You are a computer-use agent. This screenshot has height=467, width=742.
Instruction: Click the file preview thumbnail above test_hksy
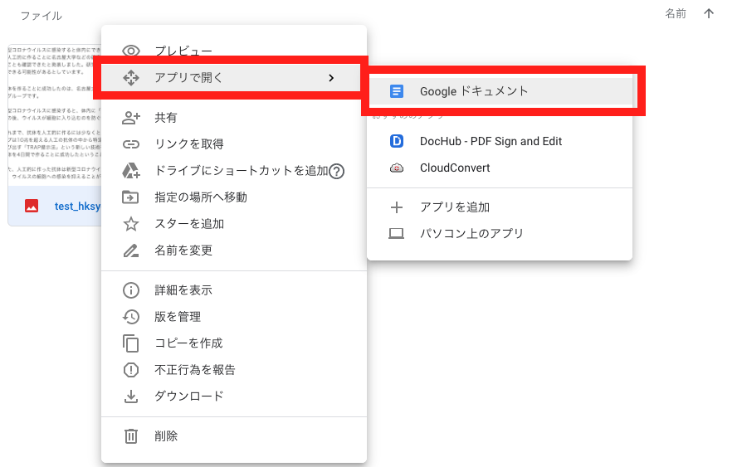pos(55,115)
